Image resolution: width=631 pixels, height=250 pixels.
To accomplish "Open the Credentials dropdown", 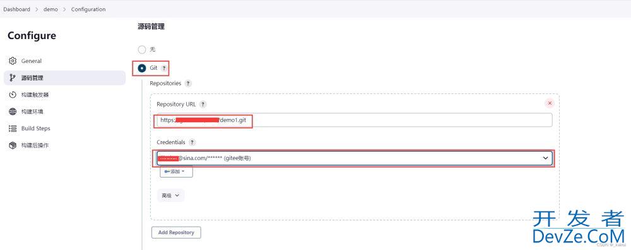I will (355, 158).
